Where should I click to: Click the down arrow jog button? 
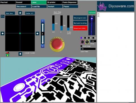(20, 54)
